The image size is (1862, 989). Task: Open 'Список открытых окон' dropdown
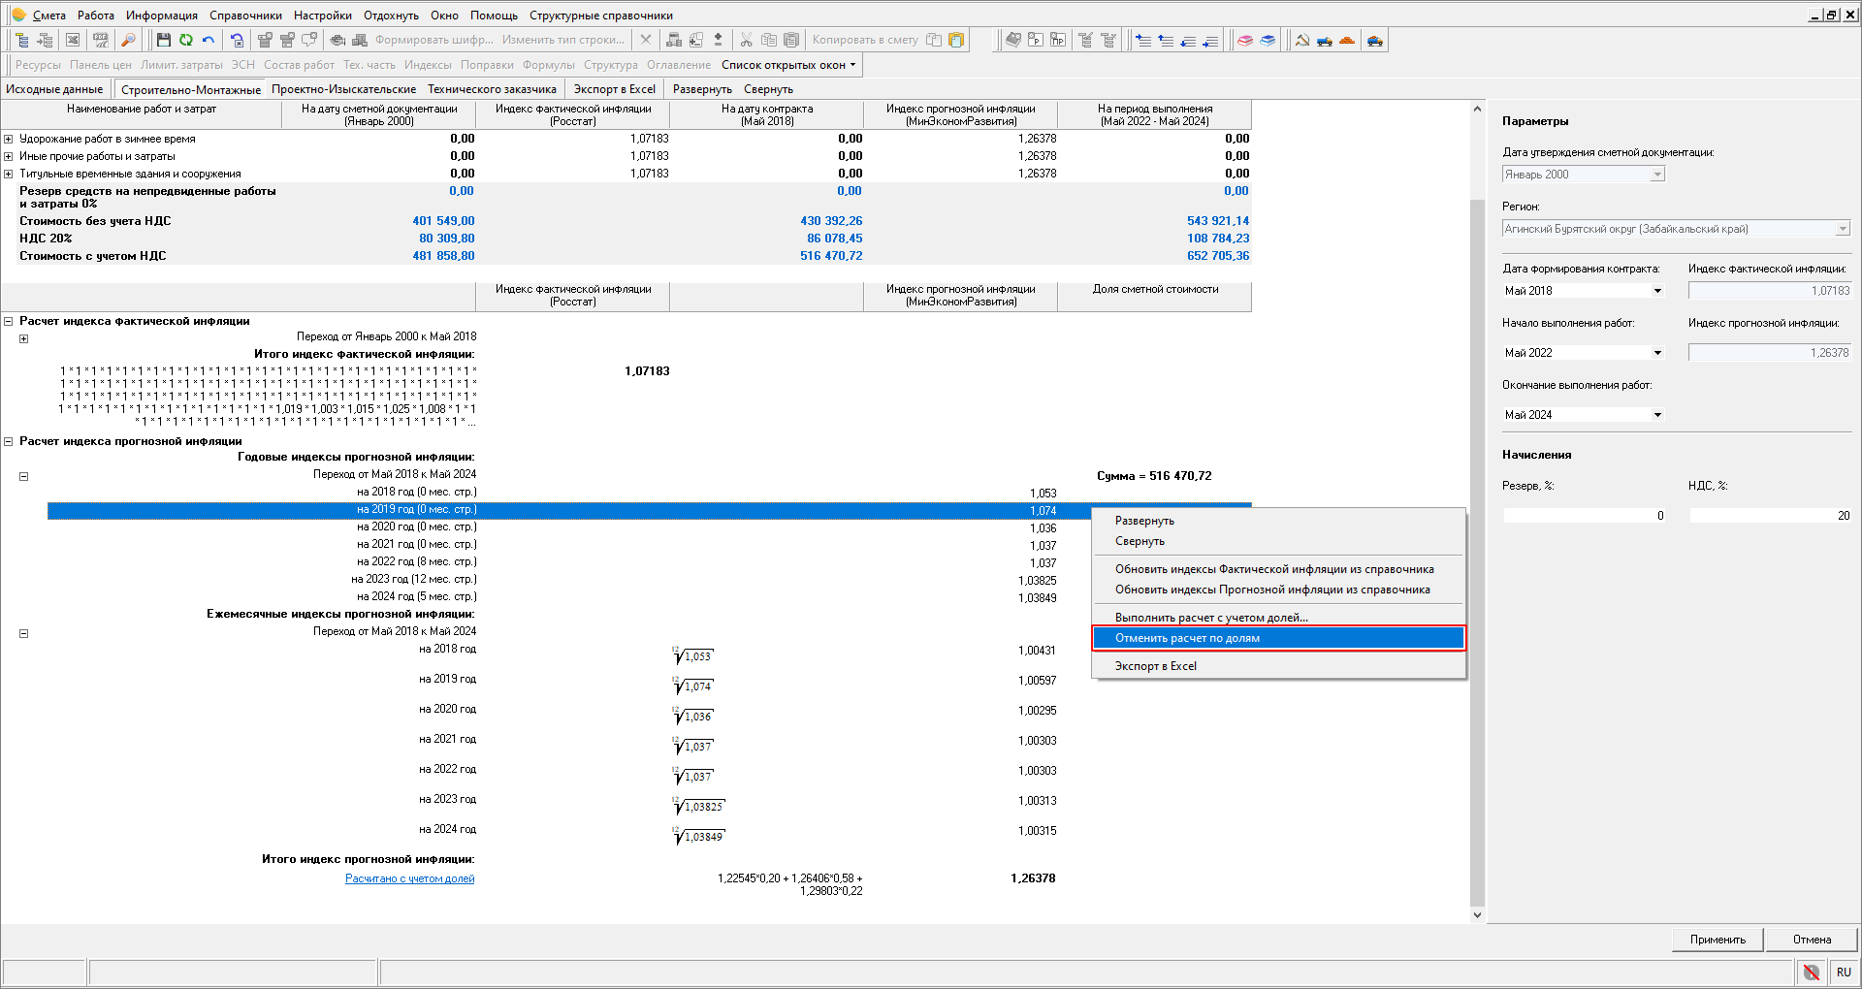788,65
